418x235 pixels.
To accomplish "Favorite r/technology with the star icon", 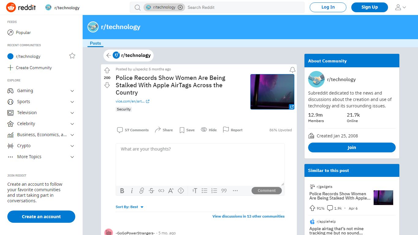I will coord(72,56).
